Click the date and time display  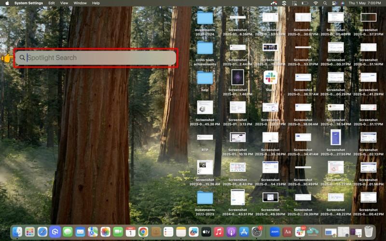(x=365, y=3)
